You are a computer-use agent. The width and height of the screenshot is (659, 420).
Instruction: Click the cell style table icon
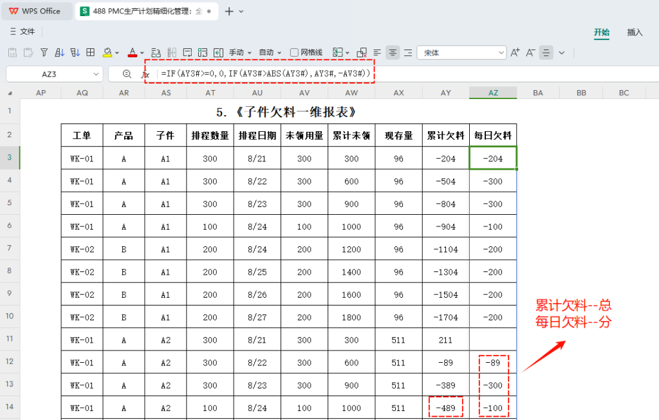point(337,53)
